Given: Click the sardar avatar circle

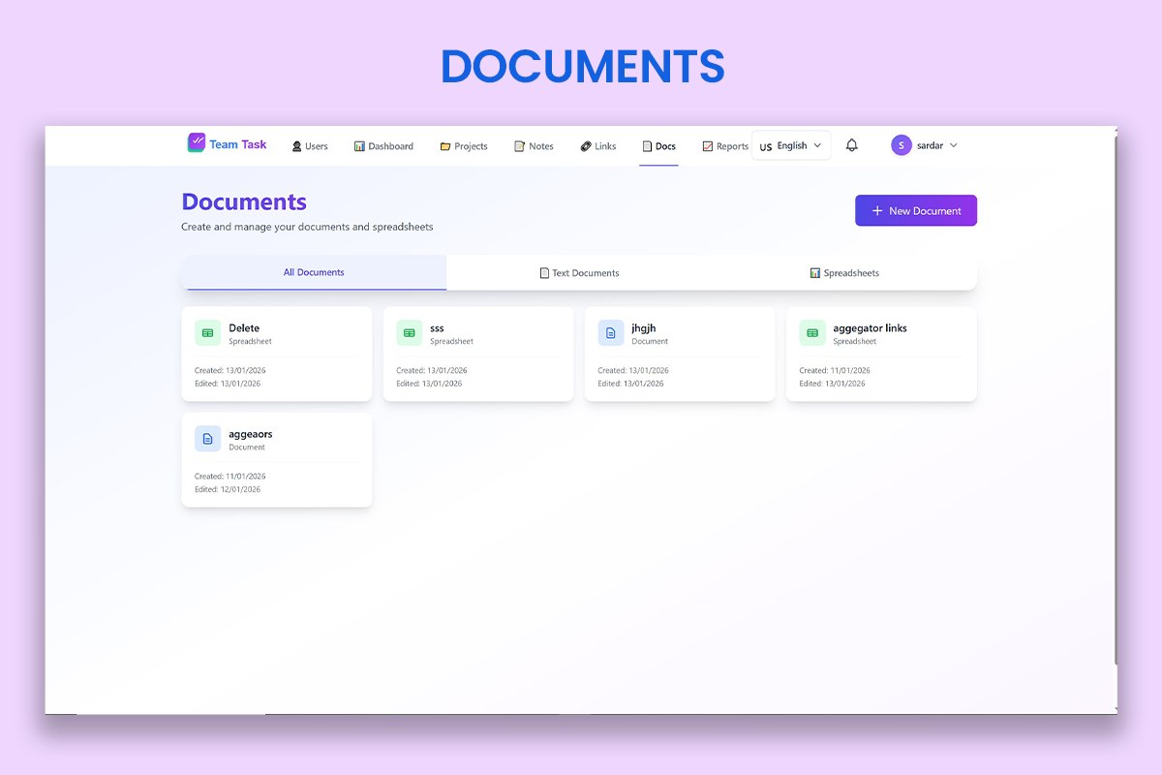Looking at the screenshot, I should pos(901,144).
